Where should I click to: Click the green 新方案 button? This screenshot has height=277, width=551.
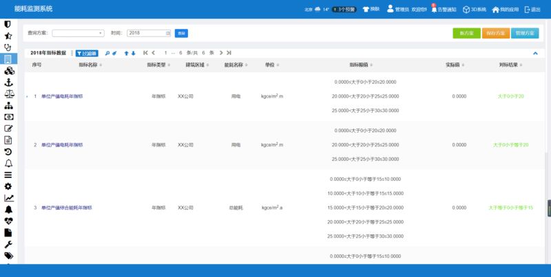point(466,33)
